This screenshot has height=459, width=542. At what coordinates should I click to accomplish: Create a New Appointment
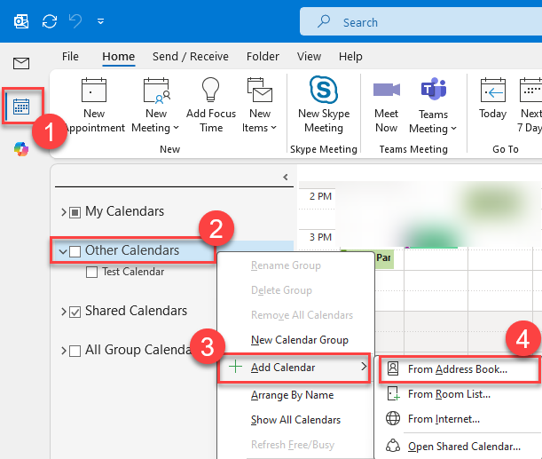[x=93, y=105]
